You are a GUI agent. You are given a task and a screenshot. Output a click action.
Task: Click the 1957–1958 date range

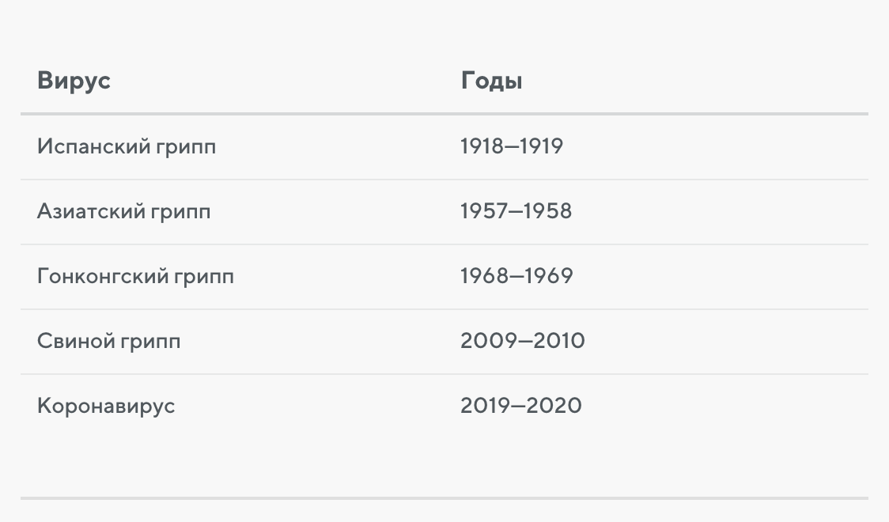(516, 211)
